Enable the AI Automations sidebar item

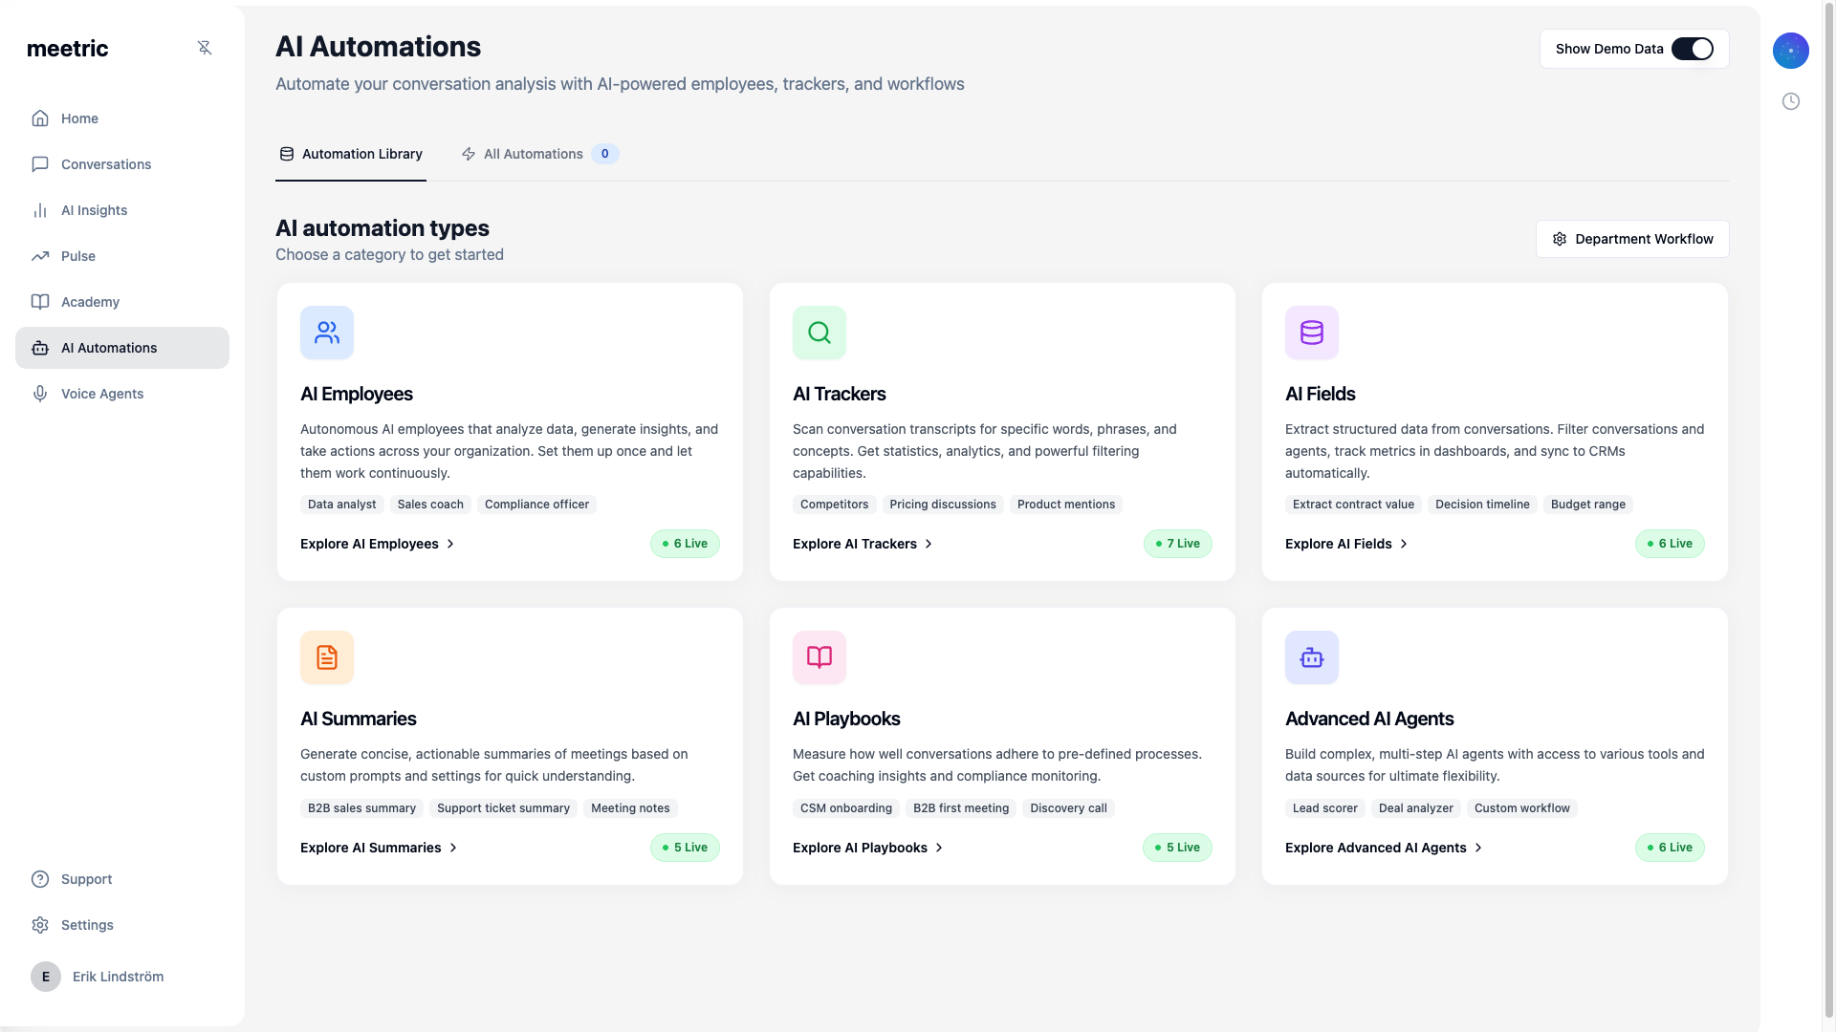[109, 348]
